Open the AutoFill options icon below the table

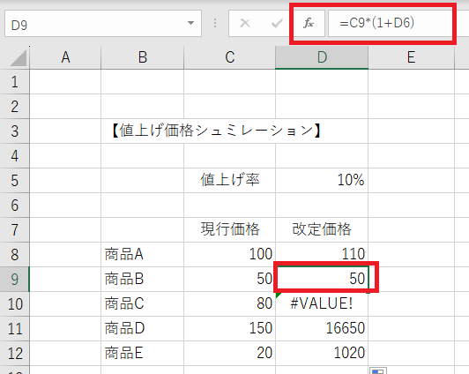(378, 370)
